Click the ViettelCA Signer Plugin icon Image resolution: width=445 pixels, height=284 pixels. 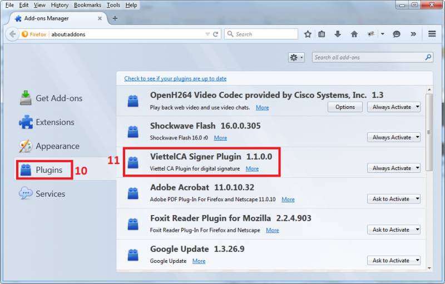coord(133,162)
